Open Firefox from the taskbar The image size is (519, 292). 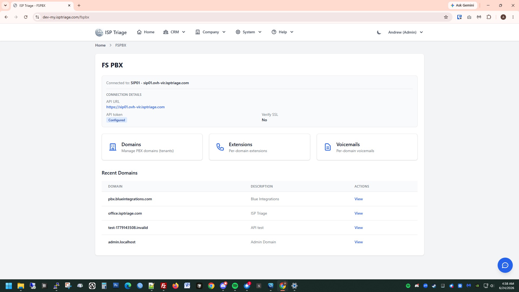176,286
